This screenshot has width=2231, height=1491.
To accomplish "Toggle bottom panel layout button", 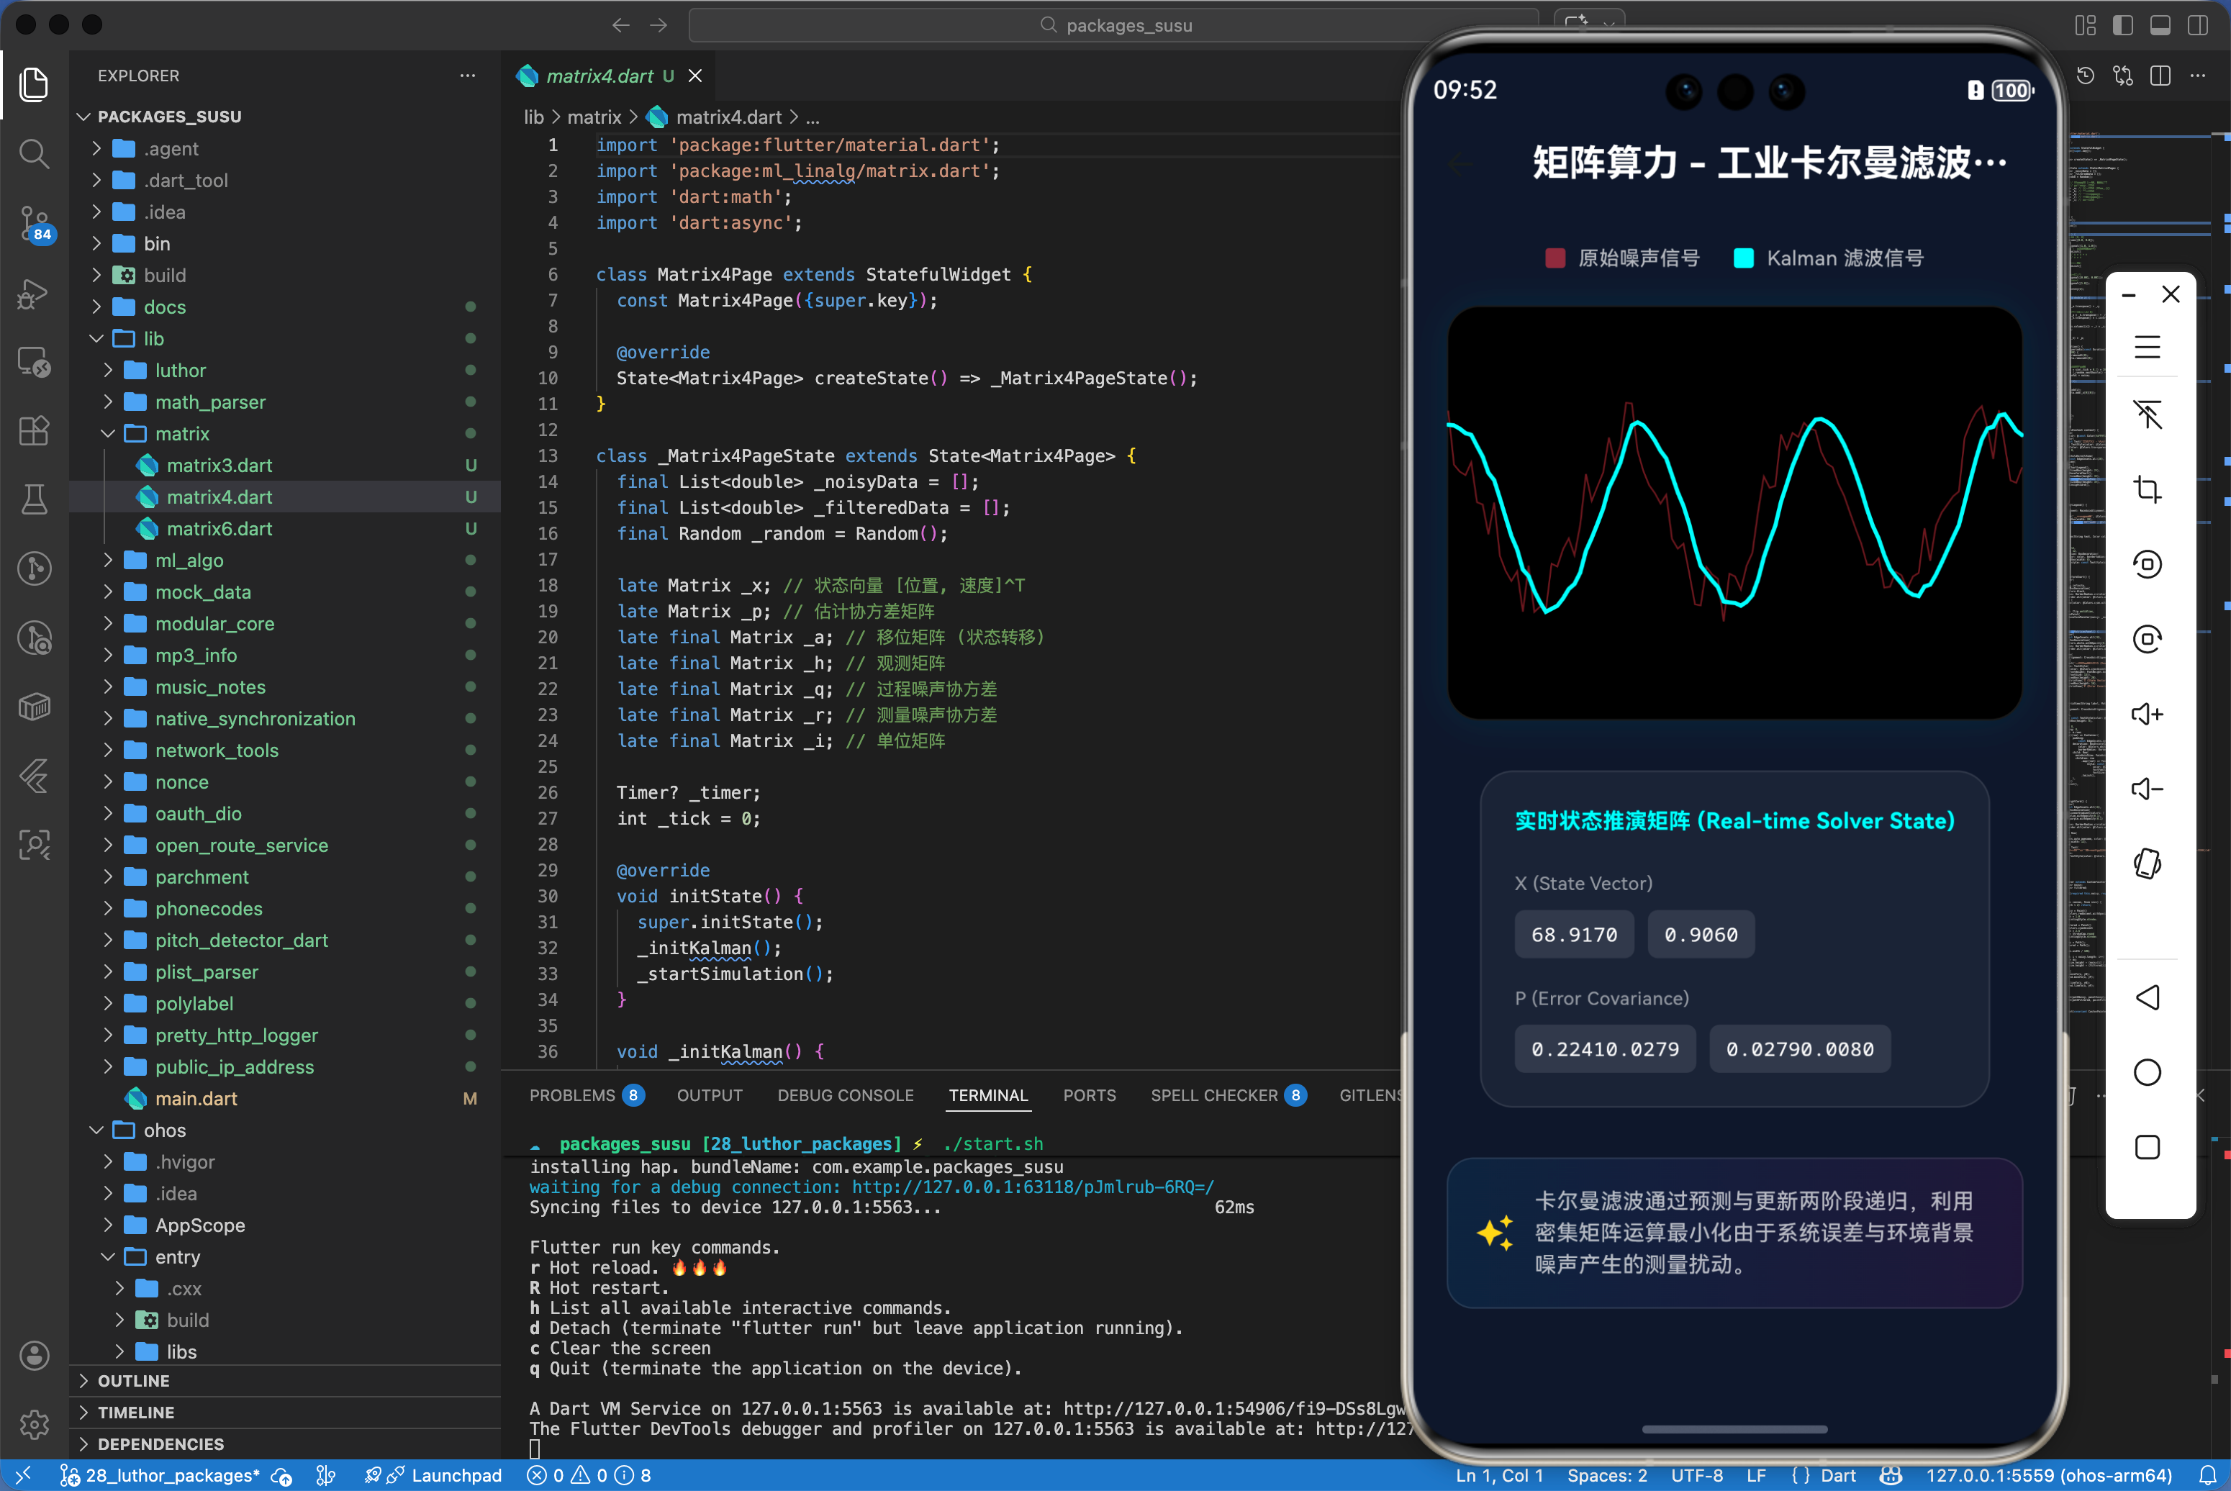I will click(2159, 24).
